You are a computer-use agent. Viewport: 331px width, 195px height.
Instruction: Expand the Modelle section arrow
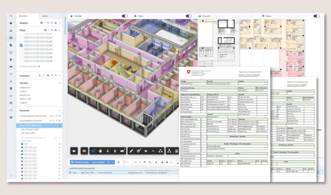point(60,23)
